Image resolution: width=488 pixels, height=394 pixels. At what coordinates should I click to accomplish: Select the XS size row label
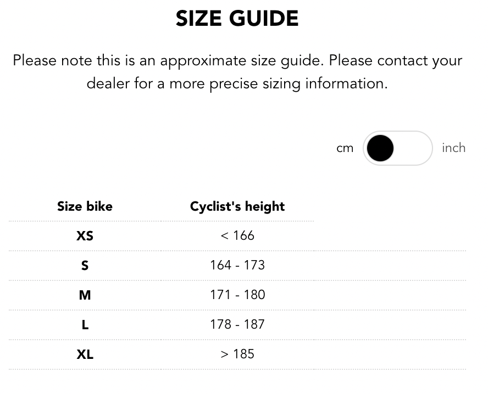coord(85,236)
